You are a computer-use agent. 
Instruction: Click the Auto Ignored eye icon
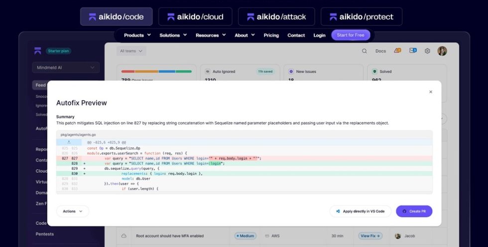click(207, 72)
